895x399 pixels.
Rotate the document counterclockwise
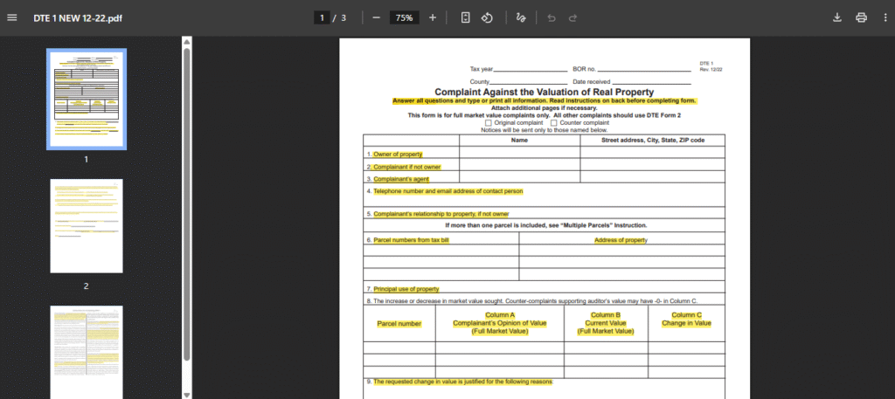pos(487,17)
